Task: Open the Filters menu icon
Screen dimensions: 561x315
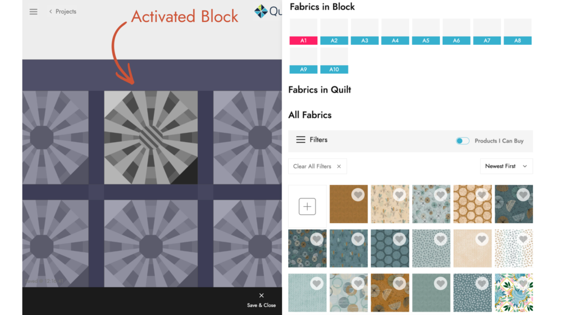Action: click(x=301, y=140)
